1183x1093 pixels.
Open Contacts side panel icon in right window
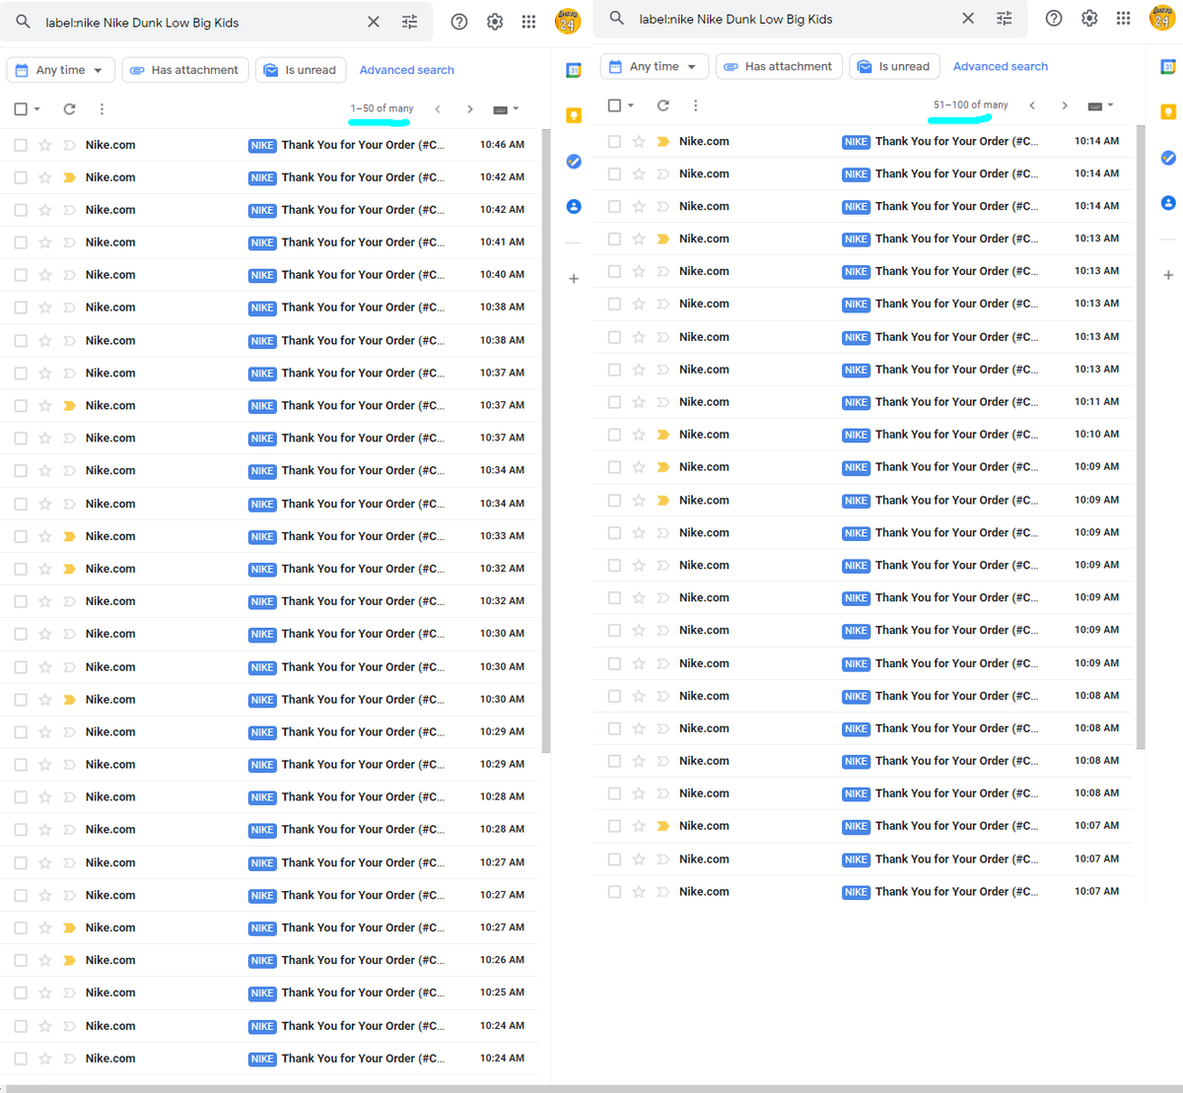click(x=1168, y=202)
